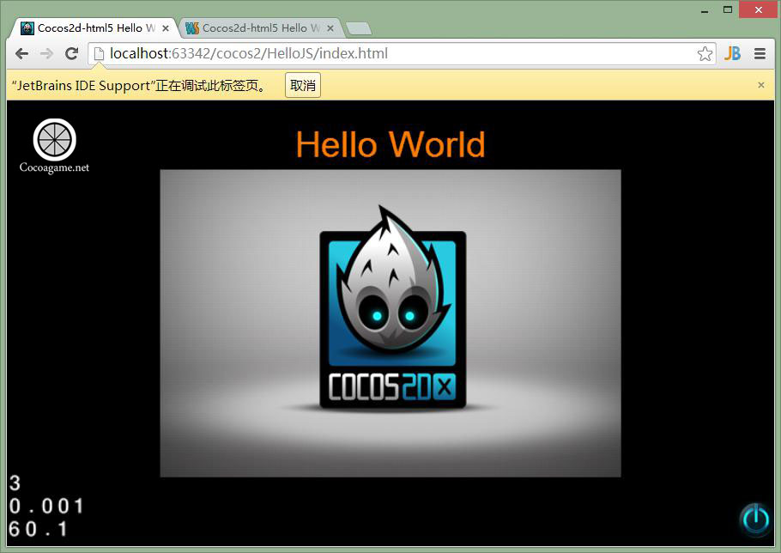Click the 取消 button in the debug bar
The width and height of the screenshot is (781, 553).
click(303, 85)
